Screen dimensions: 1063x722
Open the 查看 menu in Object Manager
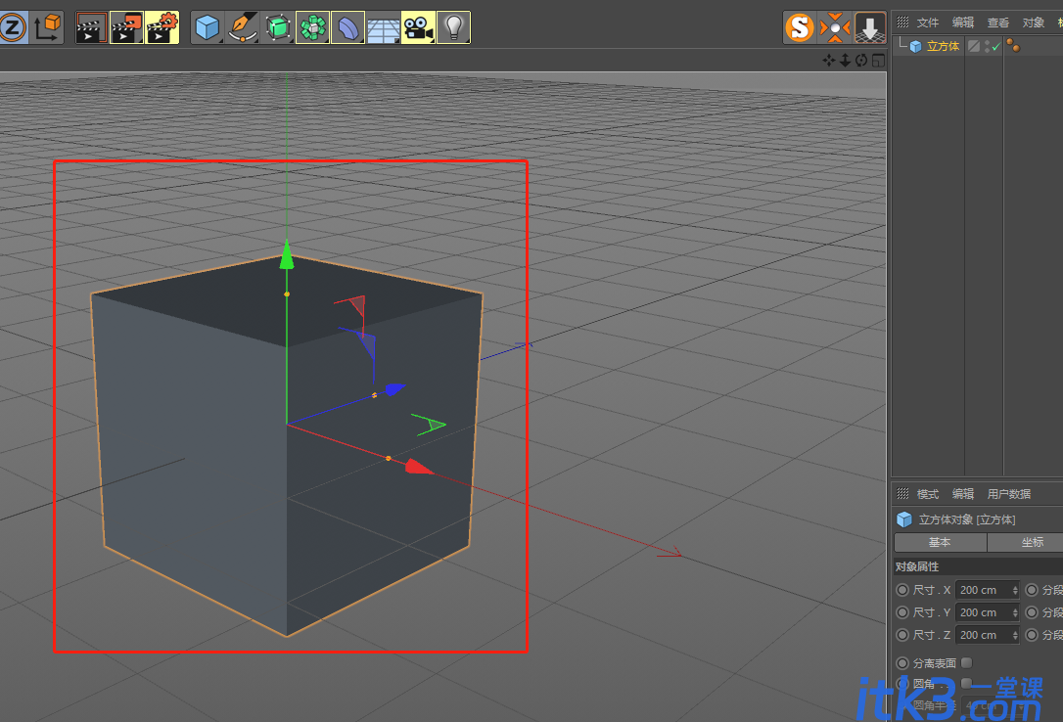pyautogui.click(x=998, y=23)
